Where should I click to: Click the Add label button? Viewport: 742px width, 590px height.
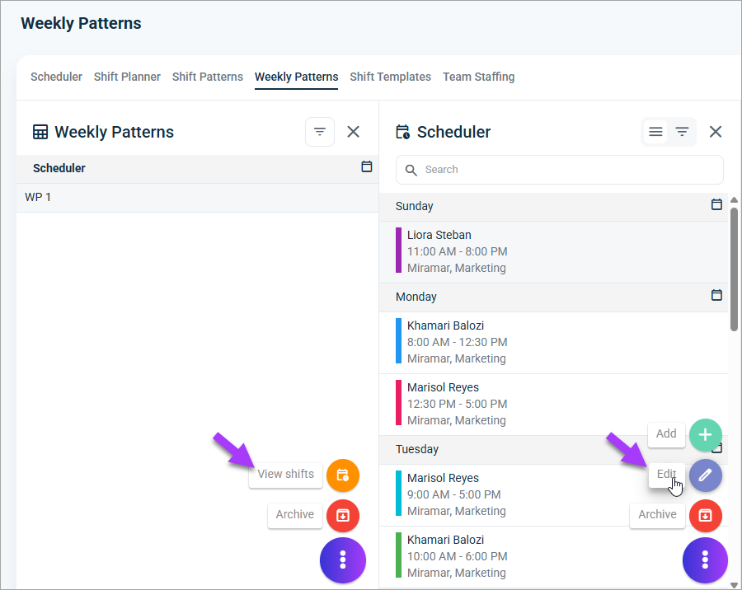(666, 434)
